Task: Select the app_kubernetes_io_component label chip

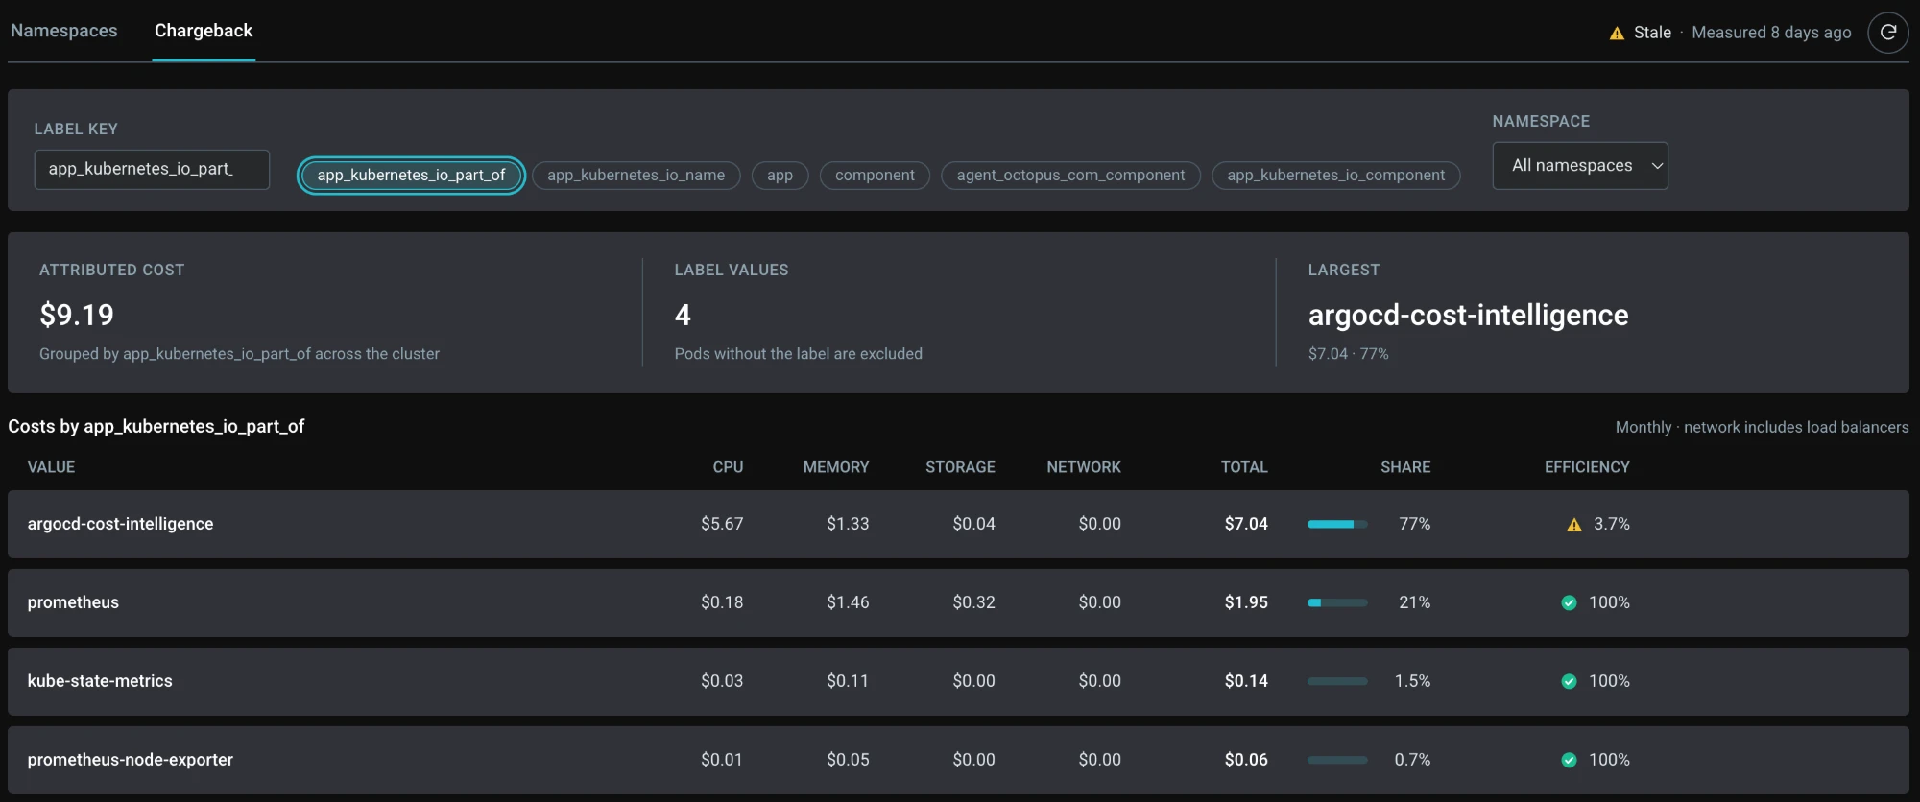Action: pos(1335,176)
